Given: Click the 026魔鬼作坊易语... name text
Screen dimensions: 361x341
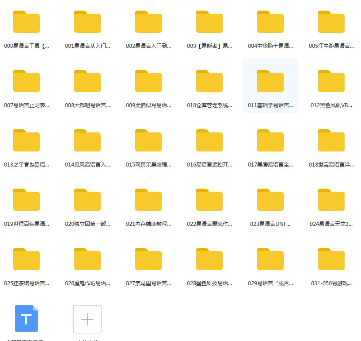Looking at the screenshot, I should tap(87, 283).
